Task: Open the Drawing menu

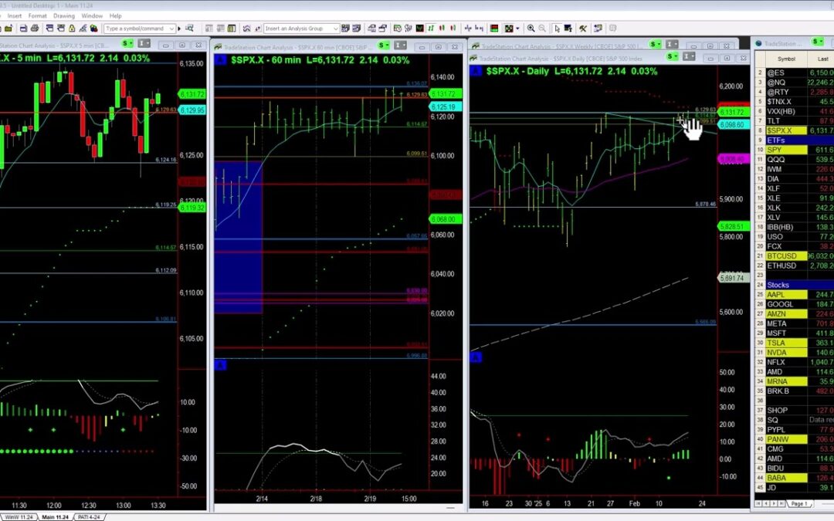Action: 64,15
